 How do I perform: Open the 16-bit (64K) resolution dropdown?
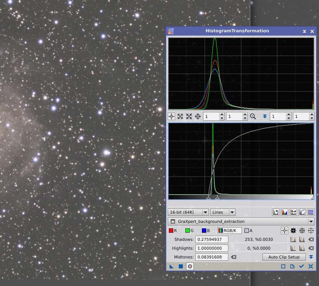coord(188,212)
